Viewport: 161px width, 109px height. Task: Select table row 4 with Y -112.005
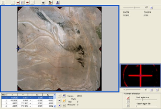(27, 106)
